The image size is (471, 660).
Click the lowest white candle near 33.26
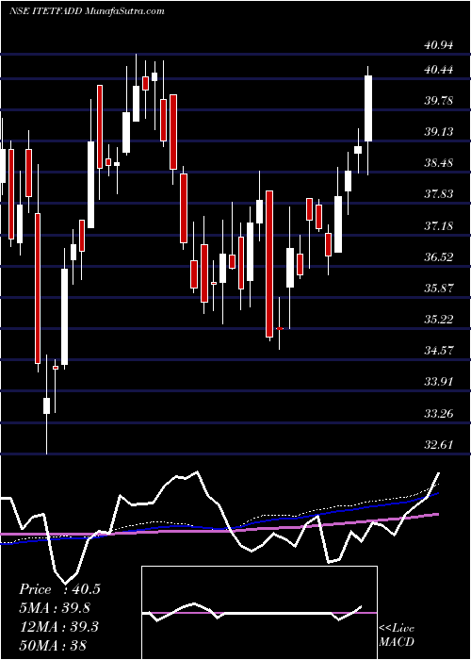coord(46,405)
